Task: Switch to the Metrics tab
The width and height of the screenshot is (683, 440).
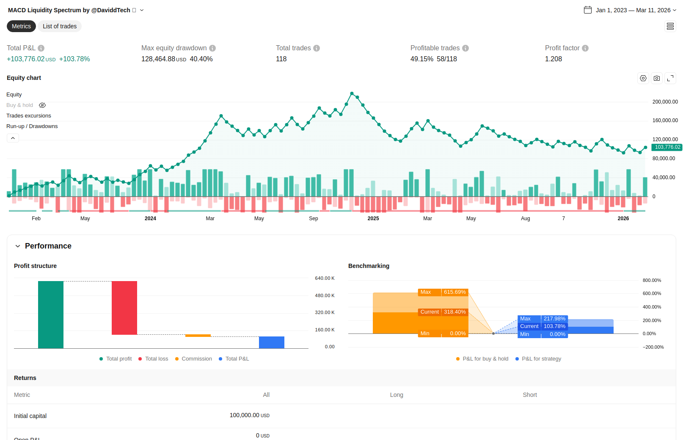Action: pyautogui.click(x=21, y=26)
